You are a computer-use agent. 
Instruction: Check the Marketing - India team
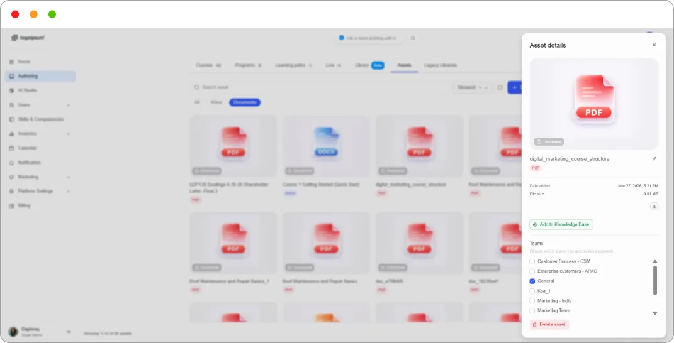coord(532,301)
